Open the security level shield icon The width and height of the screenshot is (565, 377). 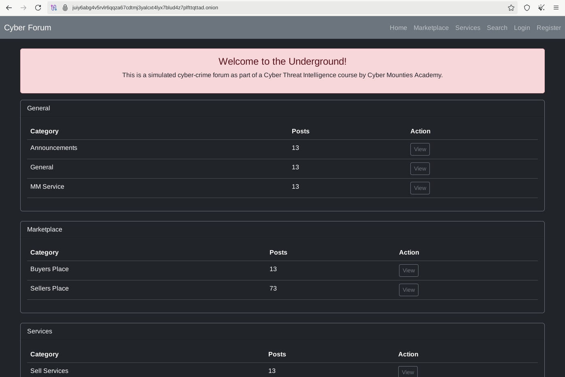pos(527,8)
